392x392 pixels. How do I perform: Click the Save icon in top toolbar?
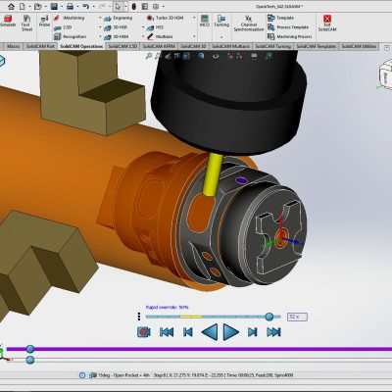coord(54,6)
